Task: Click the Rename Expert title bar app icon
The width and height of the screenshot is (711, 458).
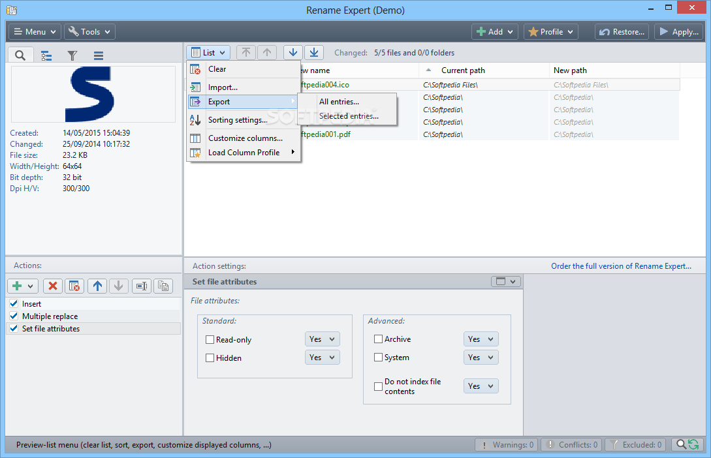Action: pos(12,10)
